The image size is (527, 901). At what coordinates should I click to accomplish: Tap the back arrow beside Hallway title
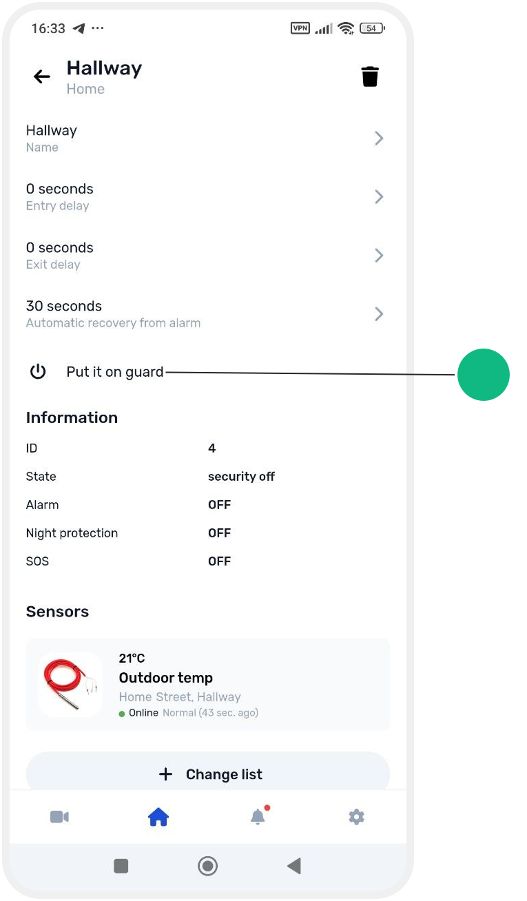[42, 76]
